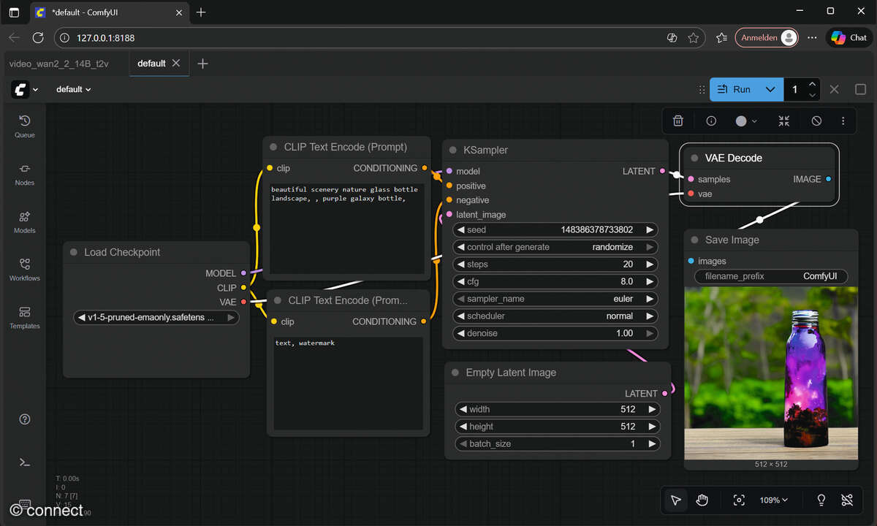Click the Run button

[x=734, y=89]
